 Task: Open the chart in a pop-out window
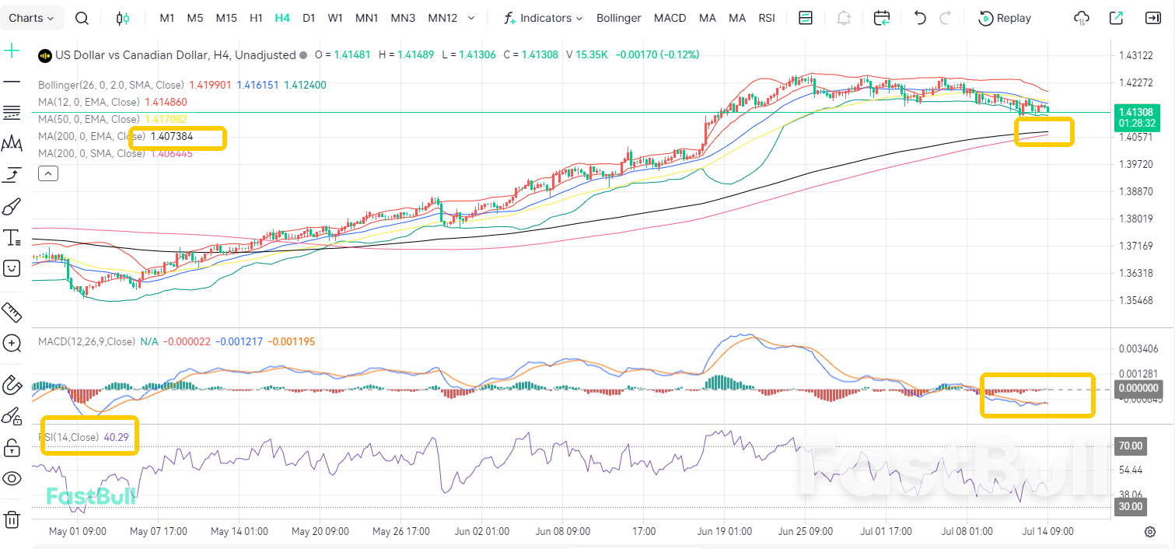(1117, 18)
